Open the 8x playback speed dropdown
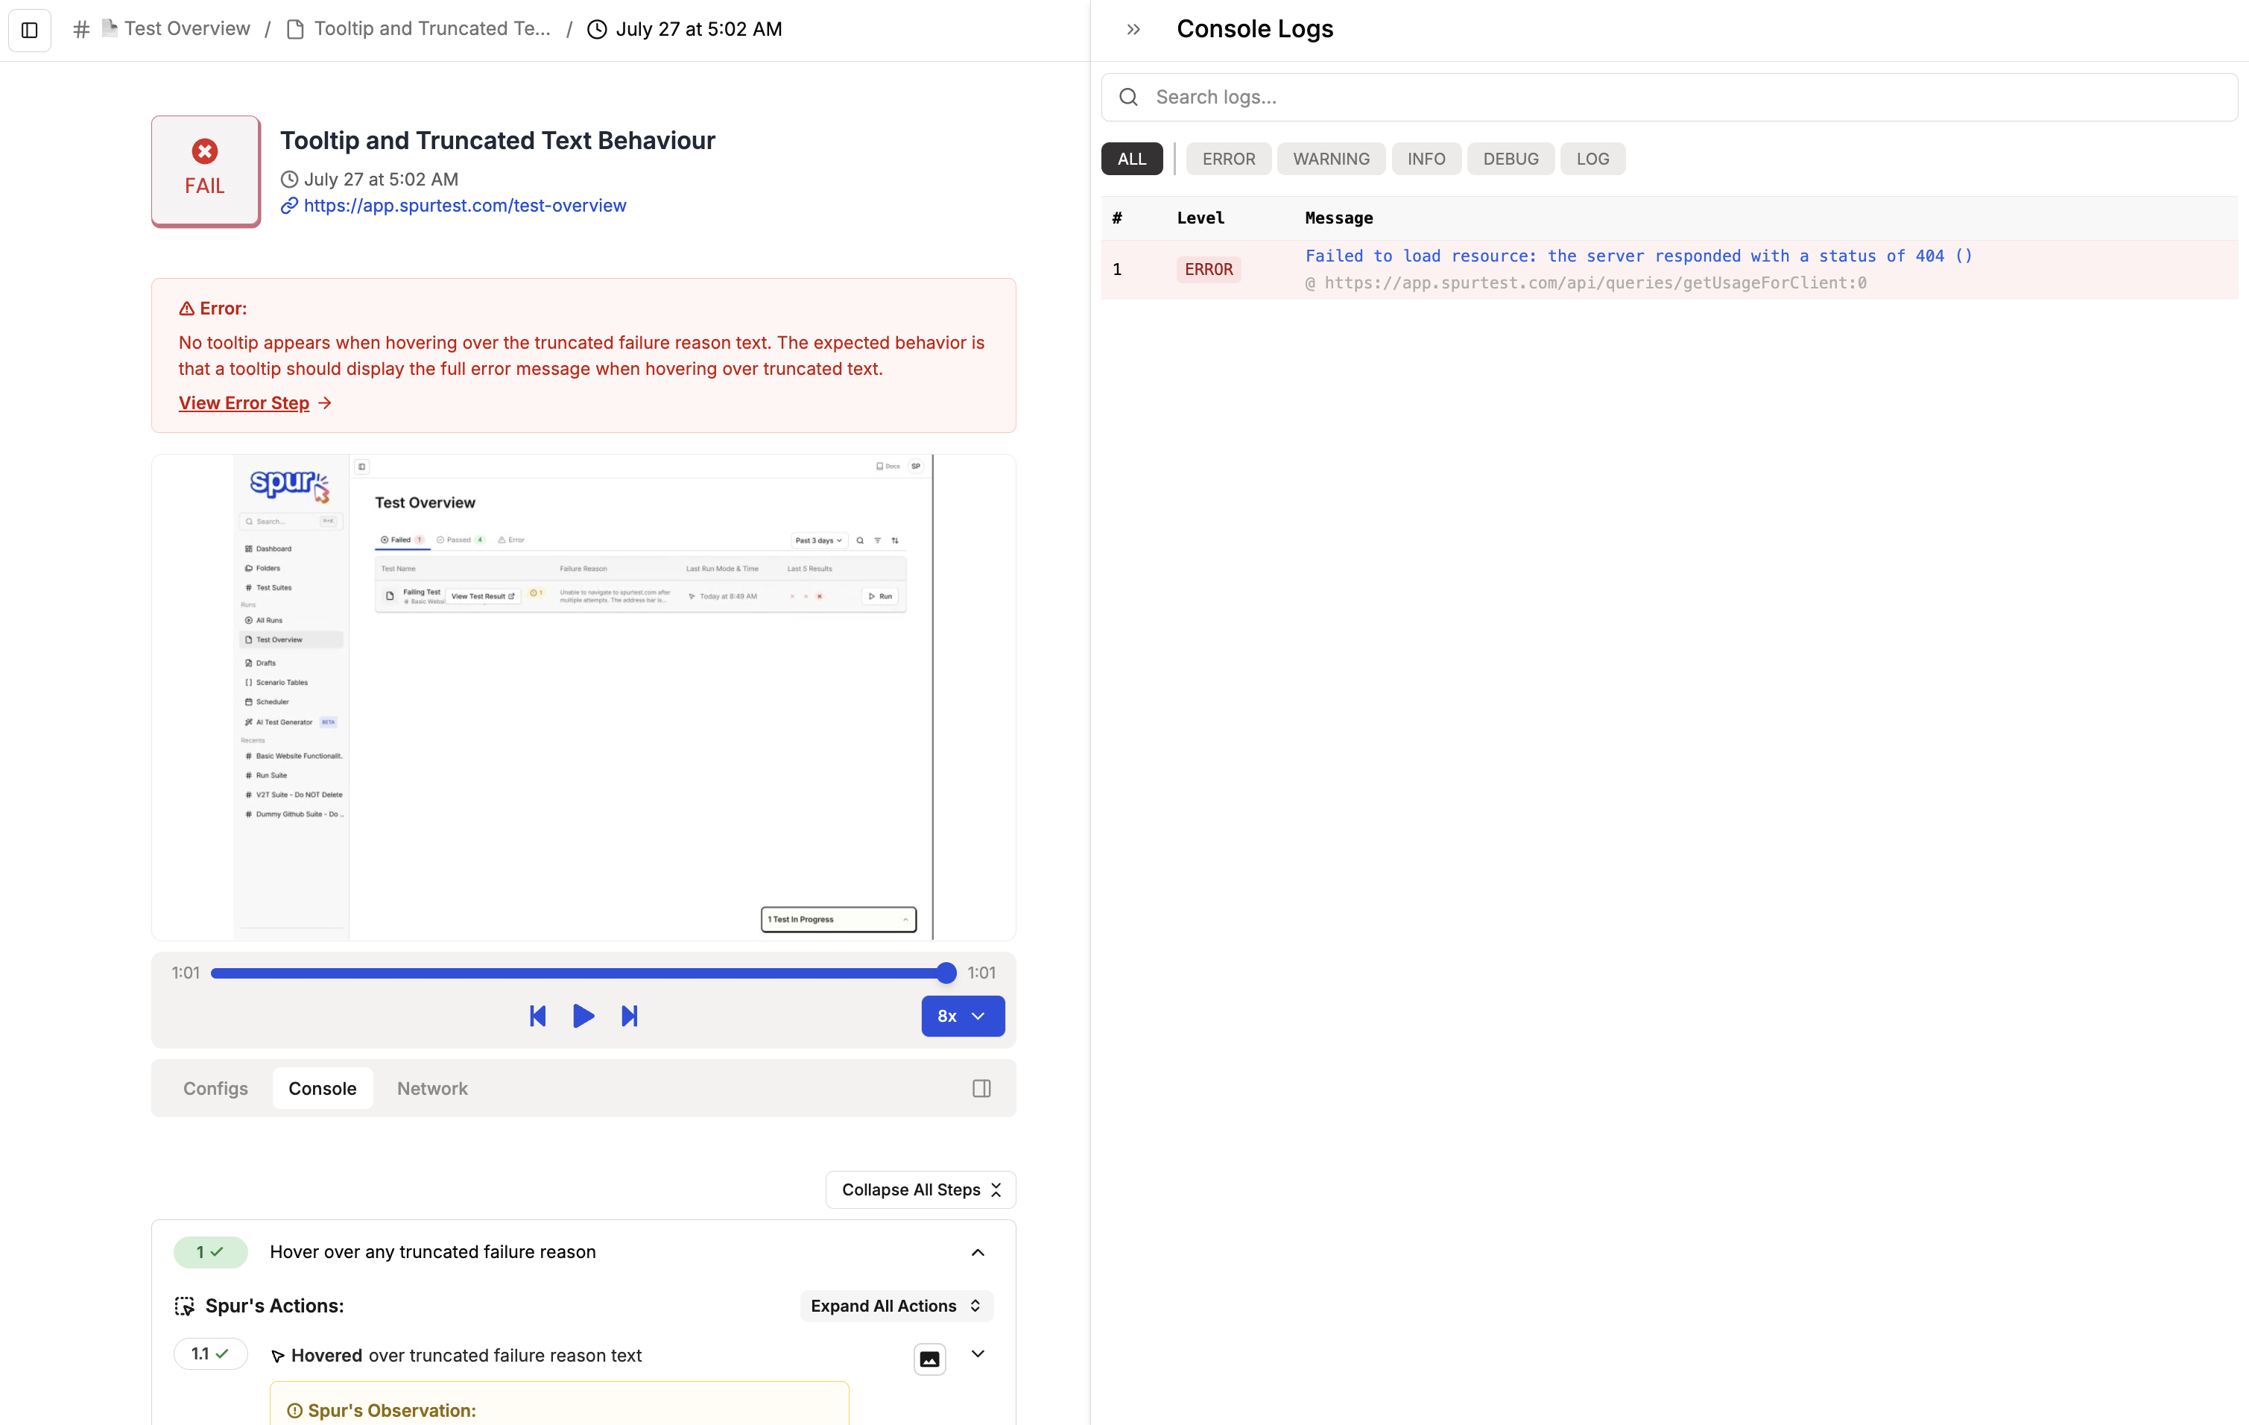This screenshot has width=2249, height=1425. coord(962,1016)
